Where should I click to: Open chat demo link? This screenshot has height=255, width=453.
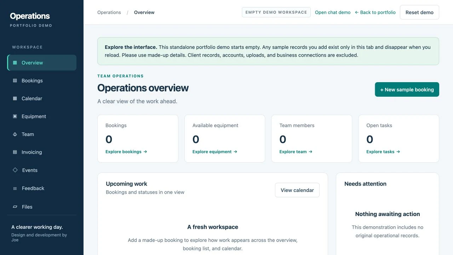(333, 12)
